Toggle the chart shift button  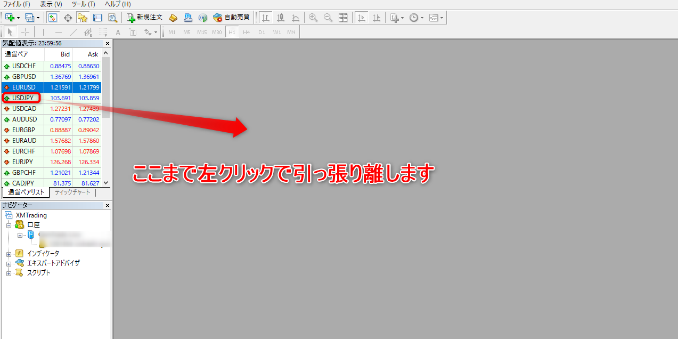377,18
